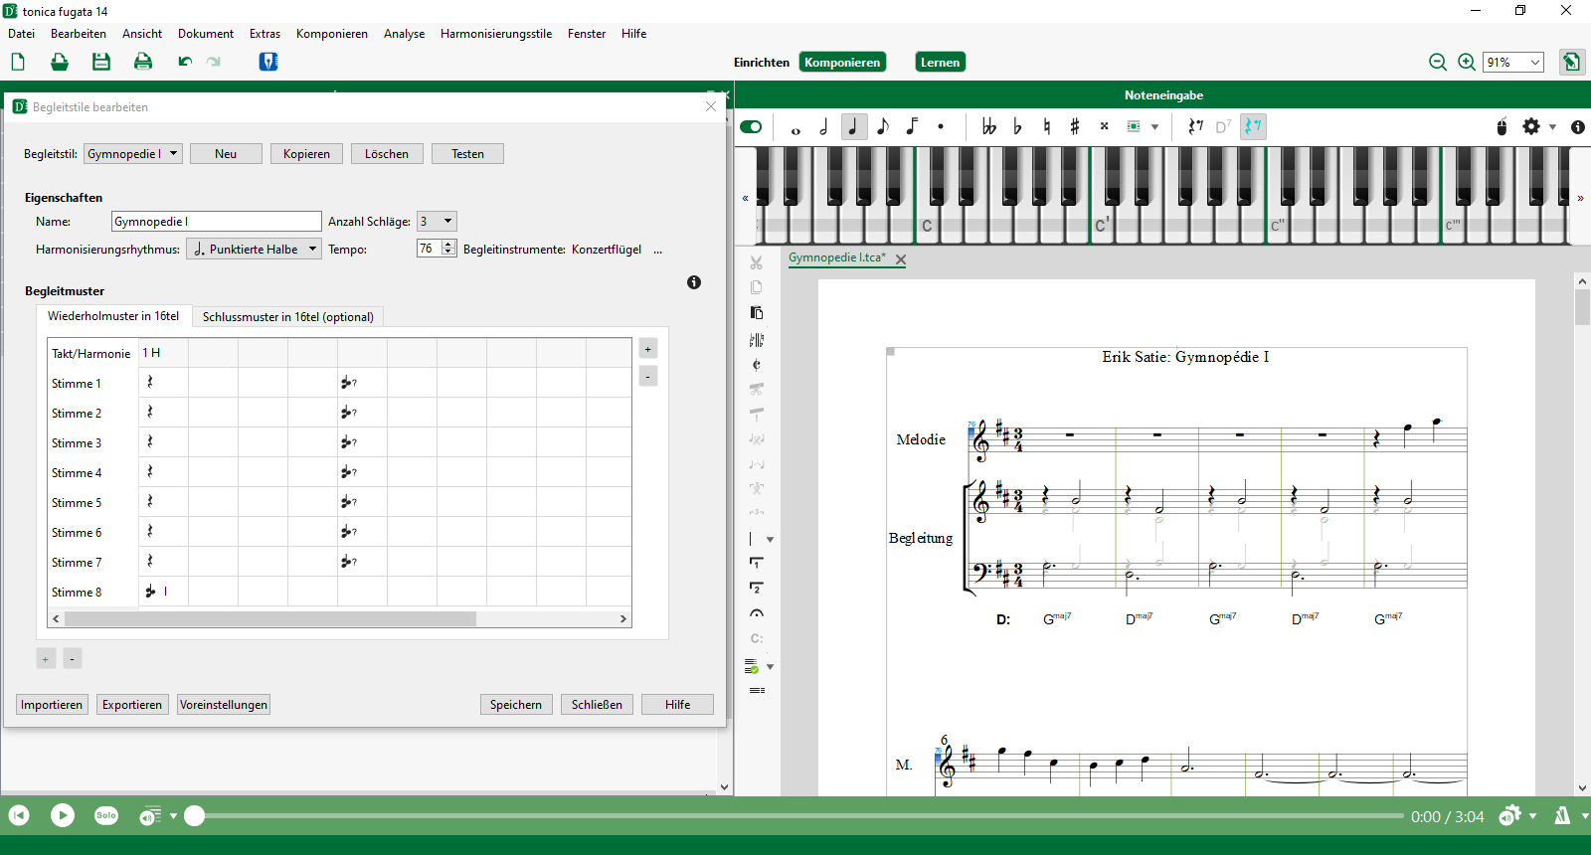Add augmentation dot to note
The image size is (1591, 855).
(x=941, y=126)
